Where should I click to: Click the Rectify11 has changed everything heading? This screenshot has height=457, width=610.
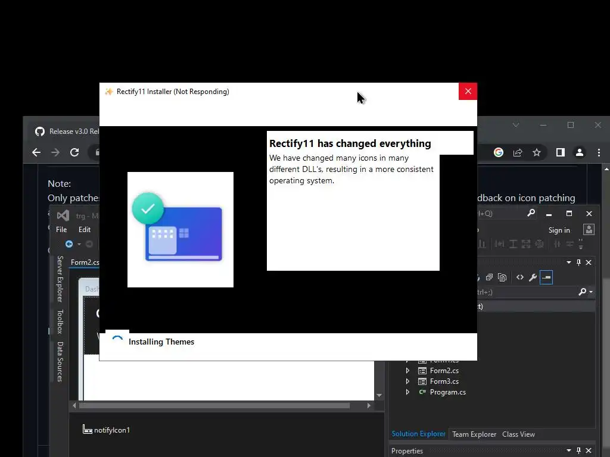point(350,143)
